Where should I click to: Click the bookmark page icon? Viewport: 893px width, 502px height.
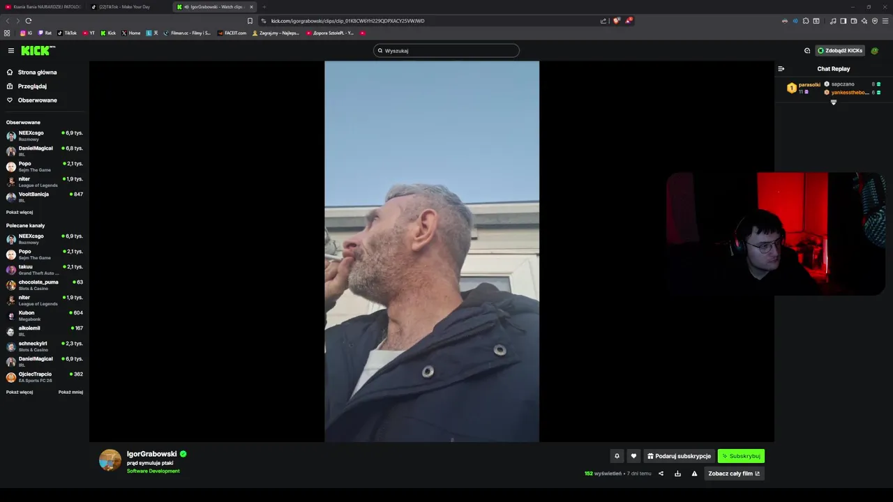pyautogui.click(x=250, y=21)
